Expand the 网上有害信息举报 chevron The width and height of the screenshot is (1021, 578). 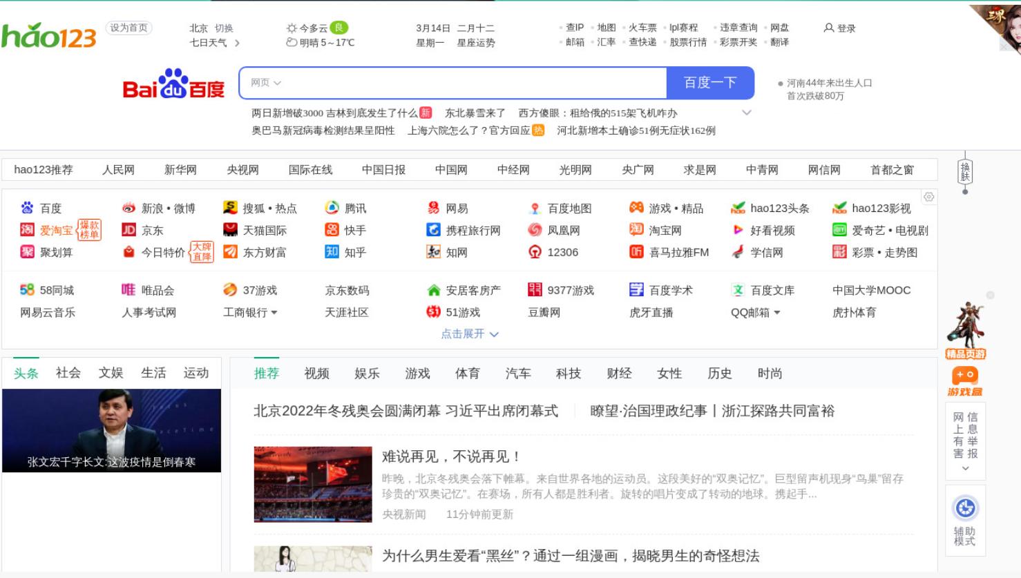tap(965, 468)
